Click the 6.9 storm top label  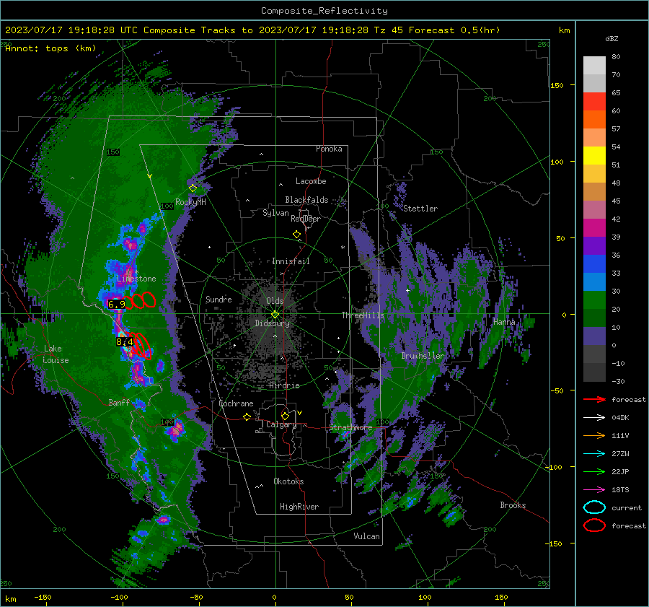click(116, 305)
